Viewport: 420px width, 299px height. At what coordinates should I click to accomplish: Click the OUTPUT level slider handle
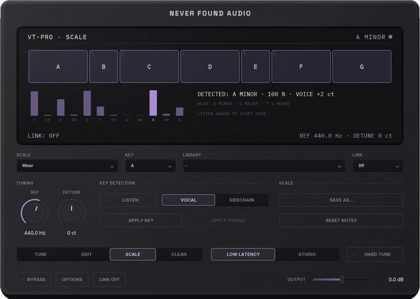tap(342, 279)
